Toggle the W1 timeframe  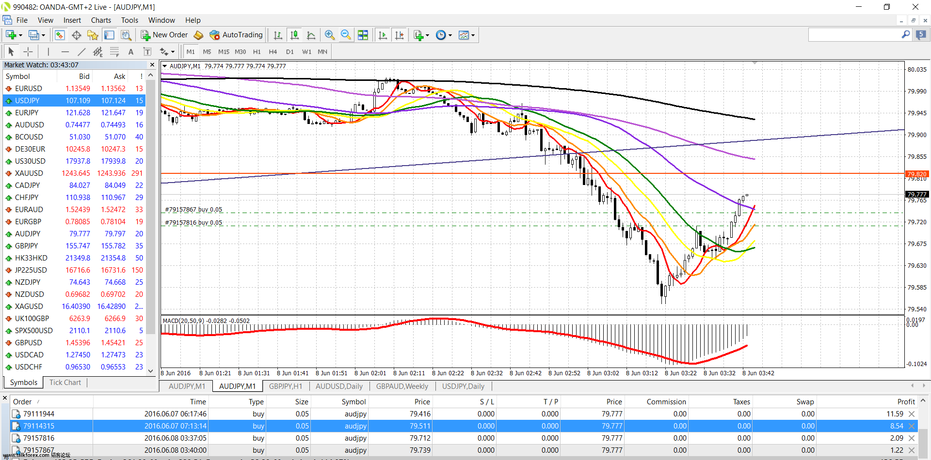coord(306,51)
